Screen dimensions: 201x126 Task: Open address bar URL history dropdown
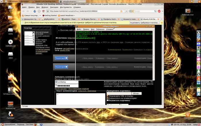pos(127,11)
